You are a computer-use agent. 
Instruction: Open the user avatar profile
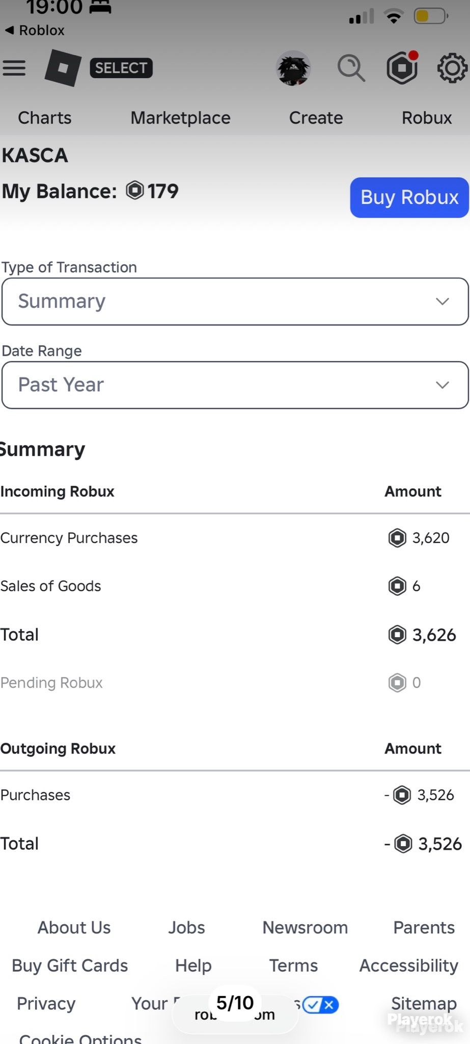(293, 68)
